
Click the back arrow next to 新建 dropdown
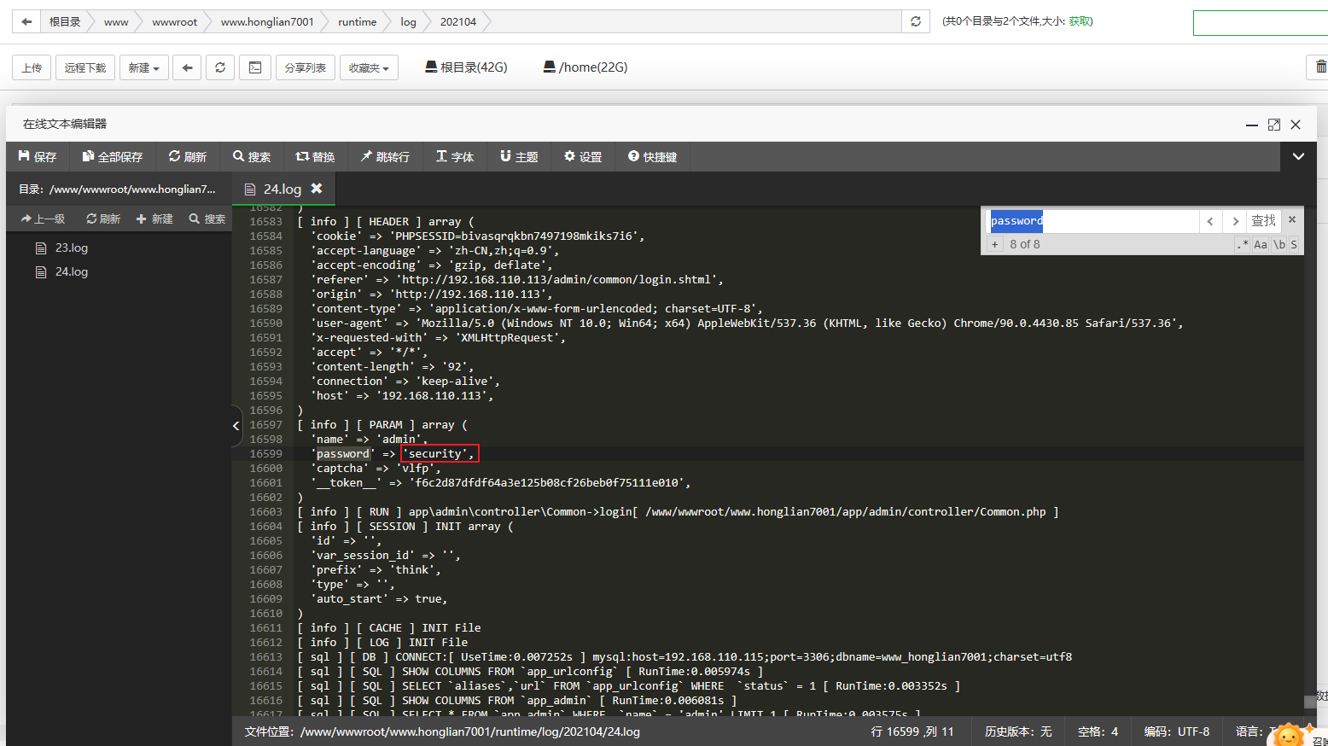187,67
